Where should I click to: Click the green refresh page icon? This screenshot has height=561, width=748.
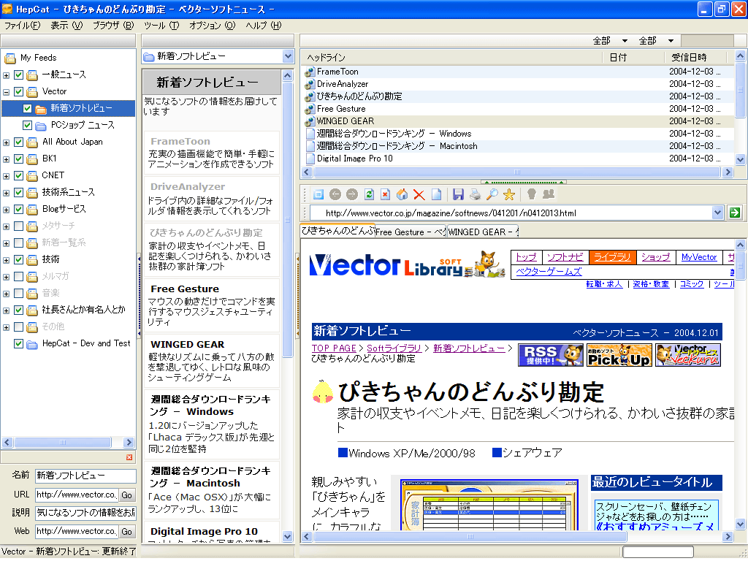pos(369,194)
